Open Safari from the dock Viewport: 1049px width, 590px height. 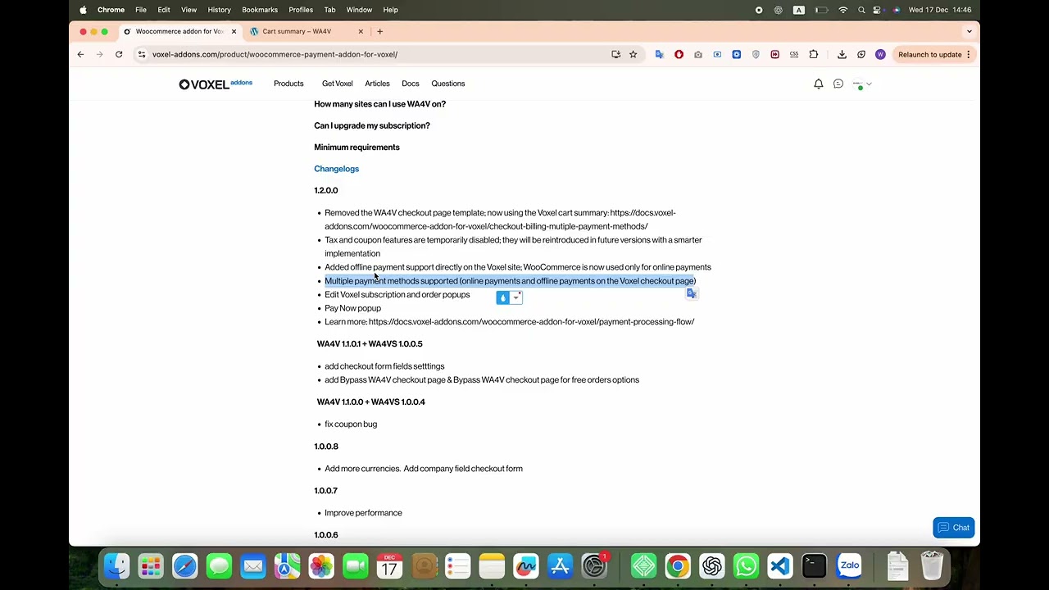point(184,565)
